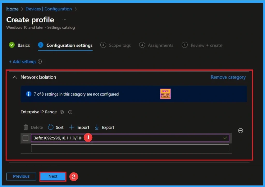The image size is (265, 187).
Task: Select Remove category for Network Isolation
Action: pos(228,77)
